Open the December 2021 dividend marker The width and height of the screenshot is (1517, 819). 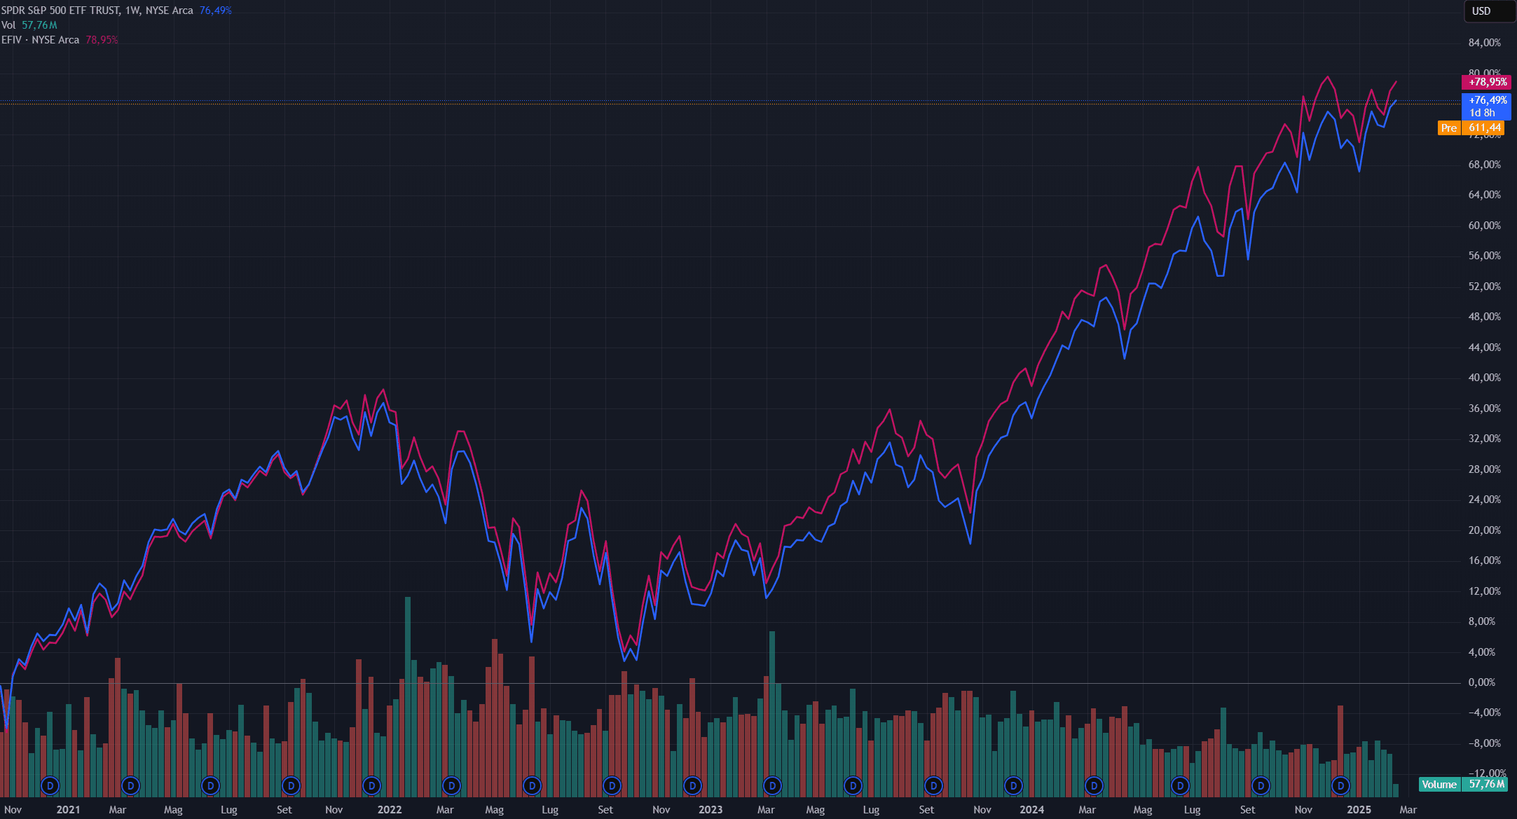coord(371,786)
